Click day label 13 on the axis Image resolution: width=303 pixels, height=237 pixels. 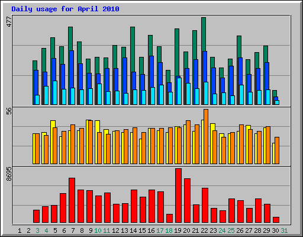coord(124,230)
